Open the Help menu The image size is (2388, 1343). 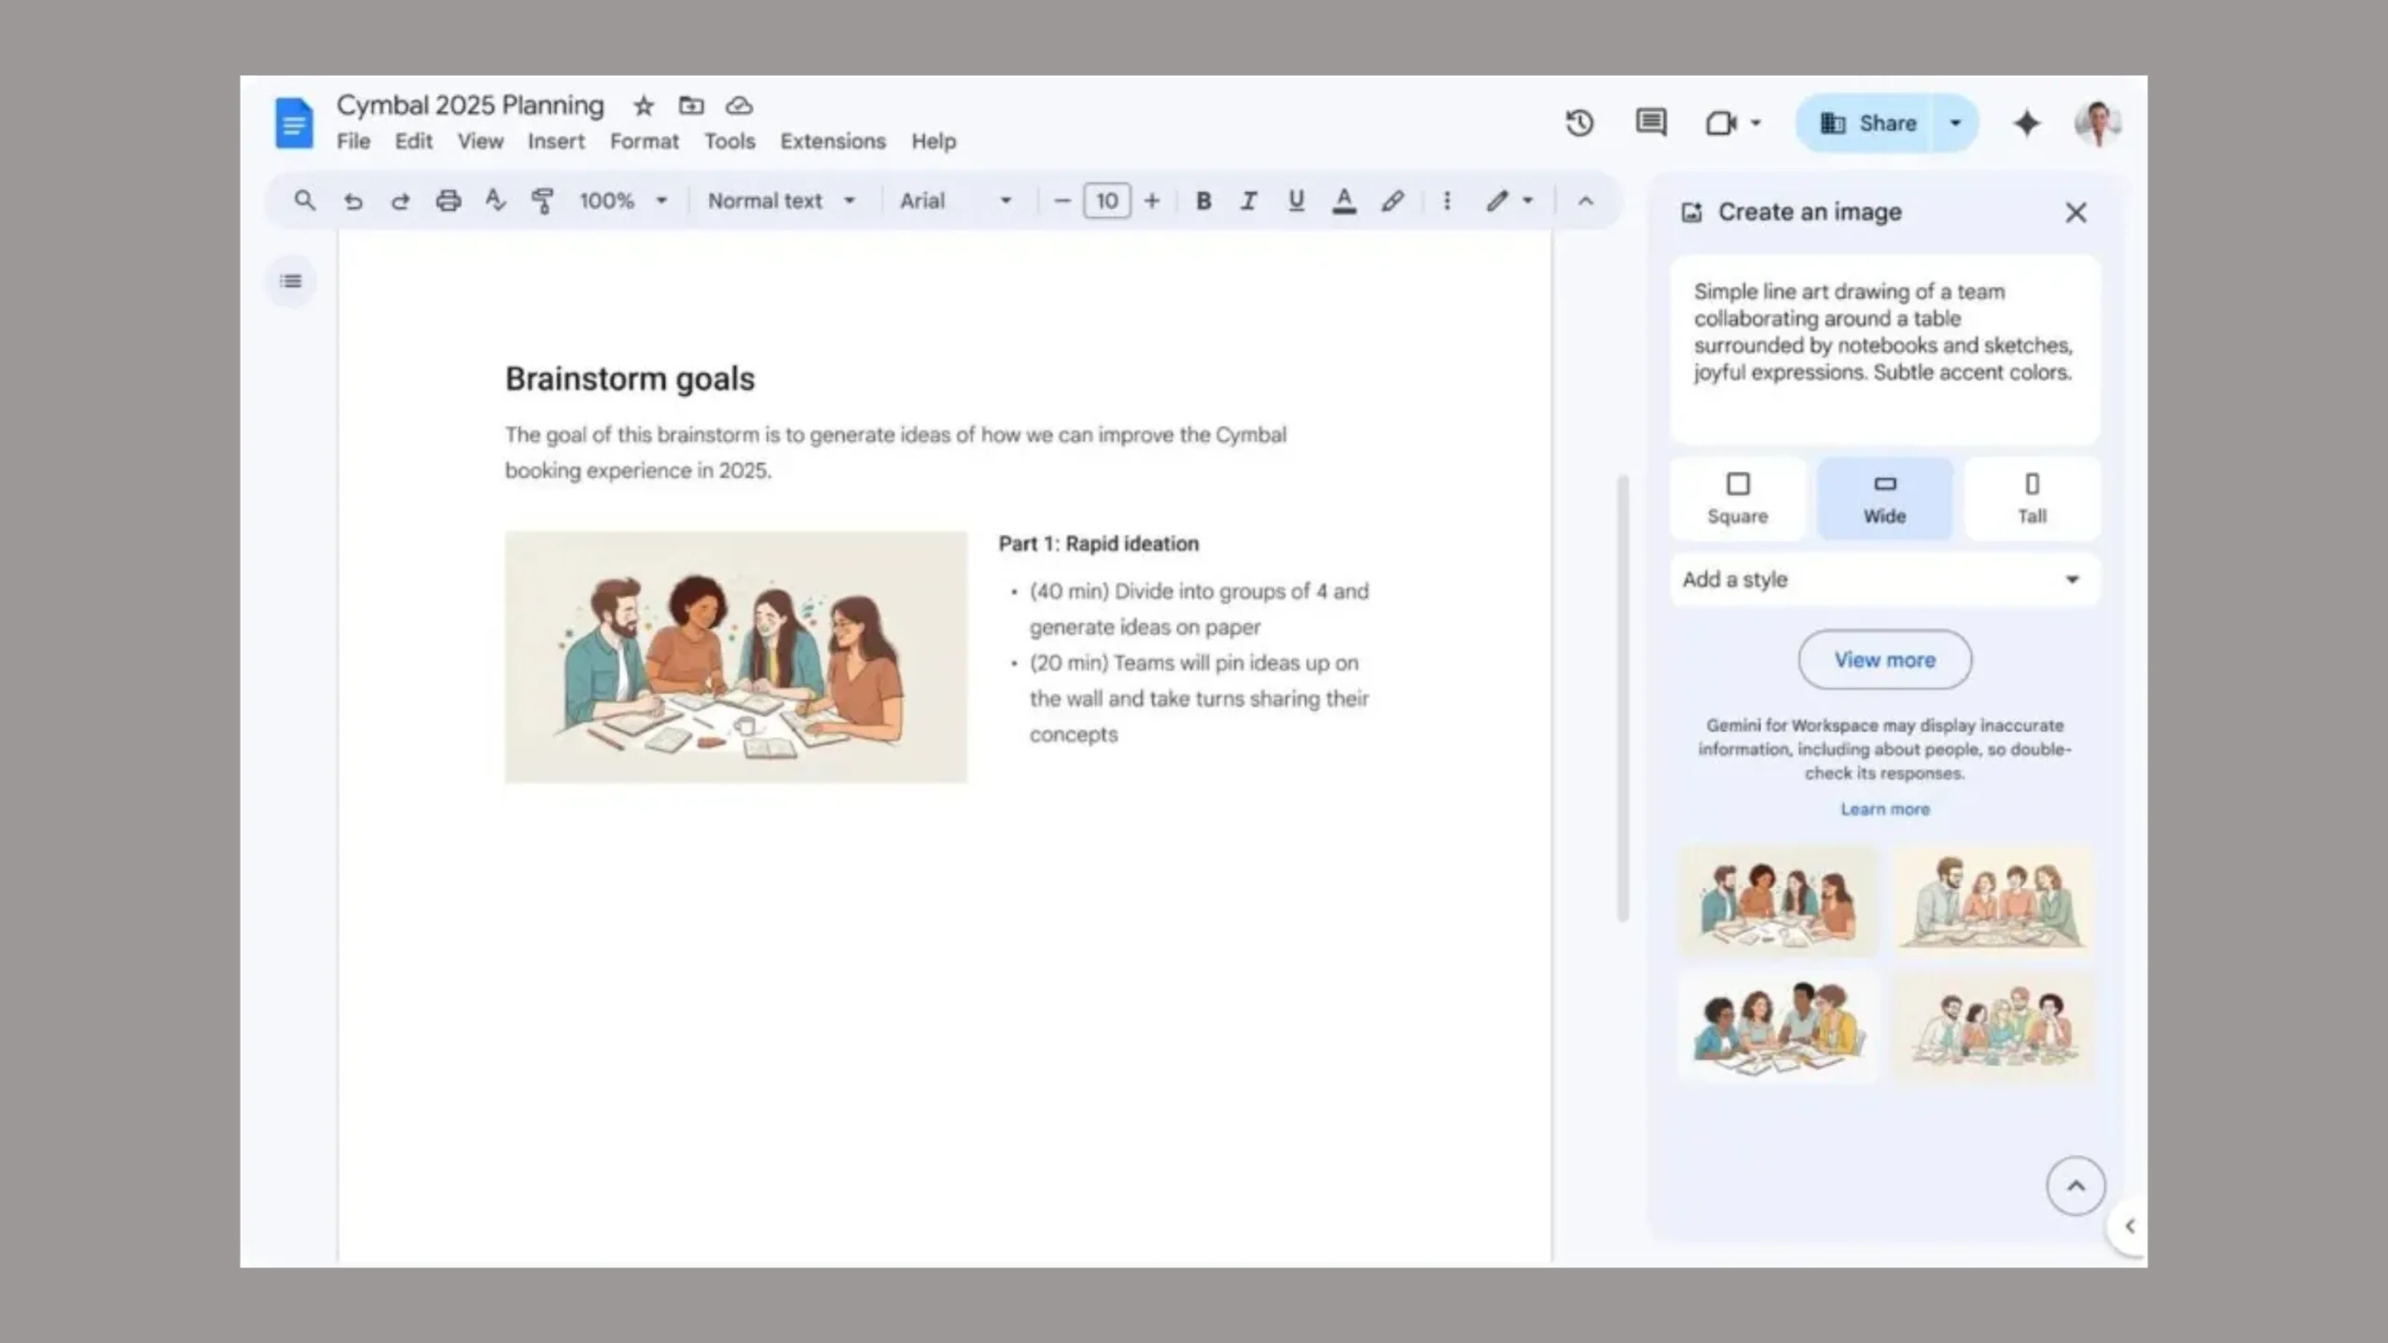click(x=934, y=141)
